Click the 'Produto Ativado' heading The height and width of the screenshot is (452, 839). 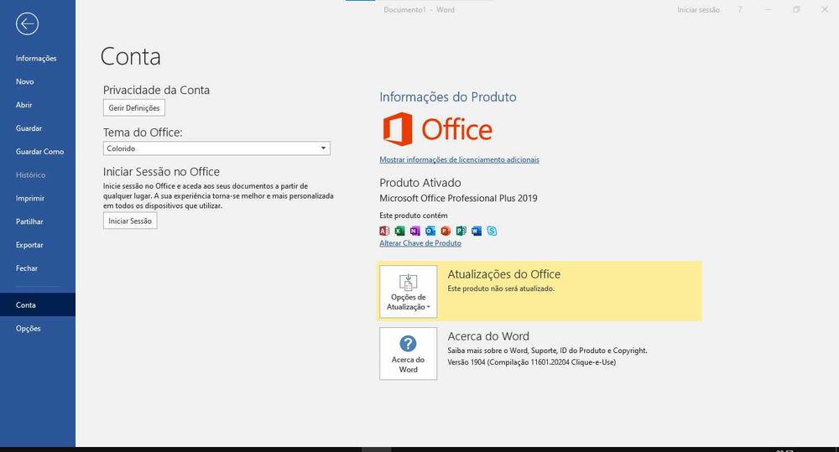(x=420, y=183)
